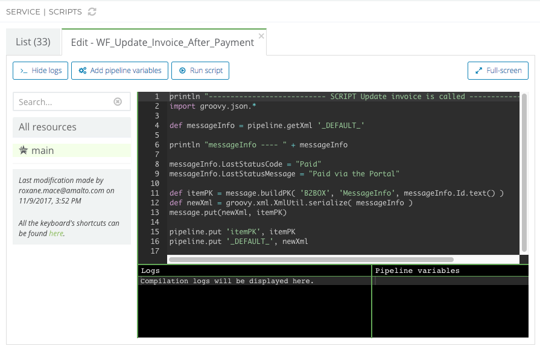The image size is (540, 349).
Task: Select the Edit - WF_Update_Invoice_After_Payment tab
Action: [x=164, y=43]
